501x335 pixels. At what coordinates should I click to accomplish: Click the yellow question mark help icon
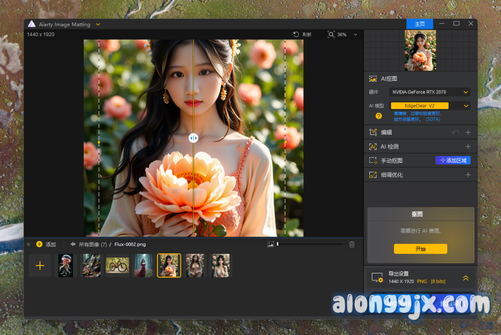(x=378, y=116)
